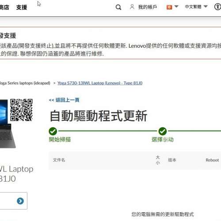The image size is (221, 221).
Task: Open the 商店 menu item
Action: [x=4, y=7]
